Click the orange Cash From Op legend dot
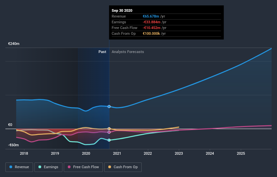The height and width of the screenshot is (177, 277). pos(110,167)
